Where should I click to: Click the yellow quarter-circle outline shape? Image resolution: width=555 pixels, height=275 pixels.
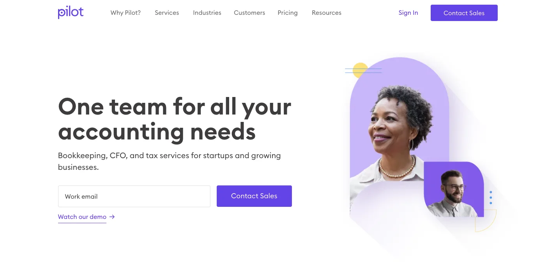[x=486, y=220]
